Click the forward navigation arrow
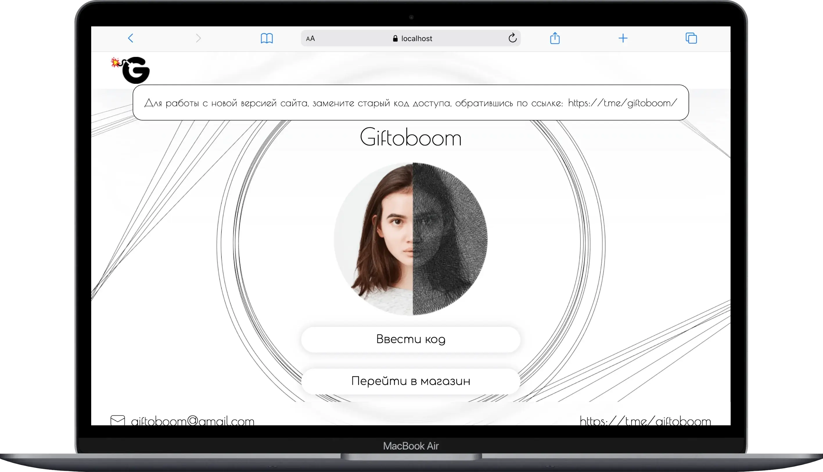 pyautogui.click(x=198, y=38)
